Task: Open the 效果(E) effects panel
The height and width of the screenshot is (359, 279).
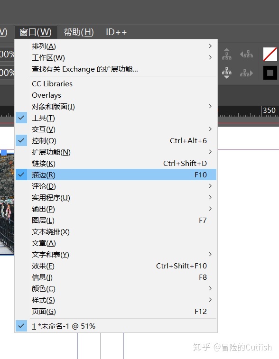Action: [116, 266]
